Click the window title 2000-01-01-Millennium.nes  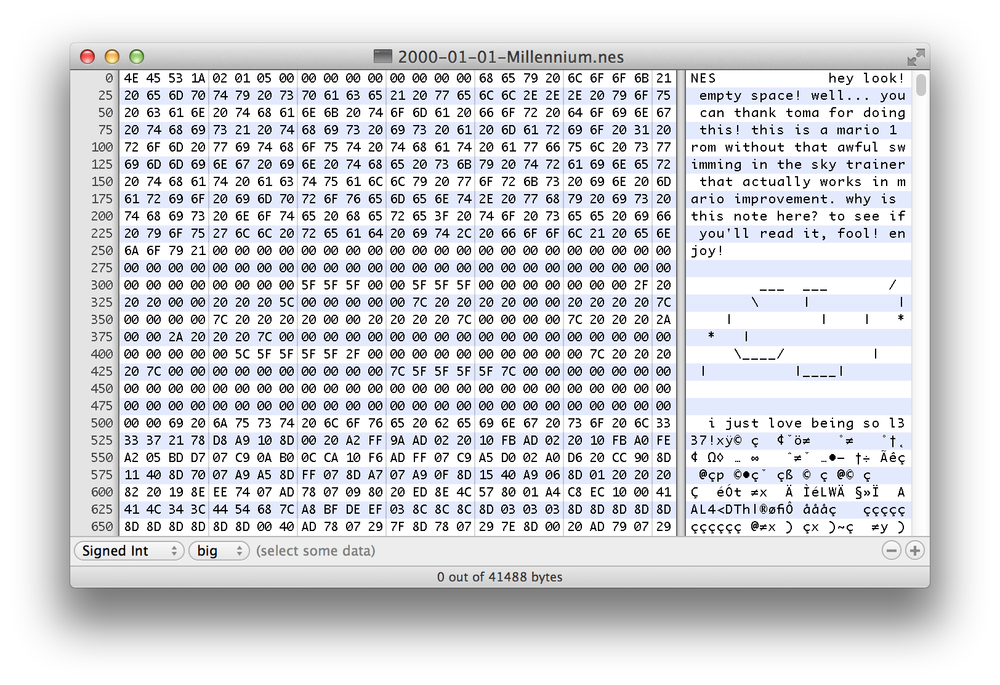pos(510,57)
